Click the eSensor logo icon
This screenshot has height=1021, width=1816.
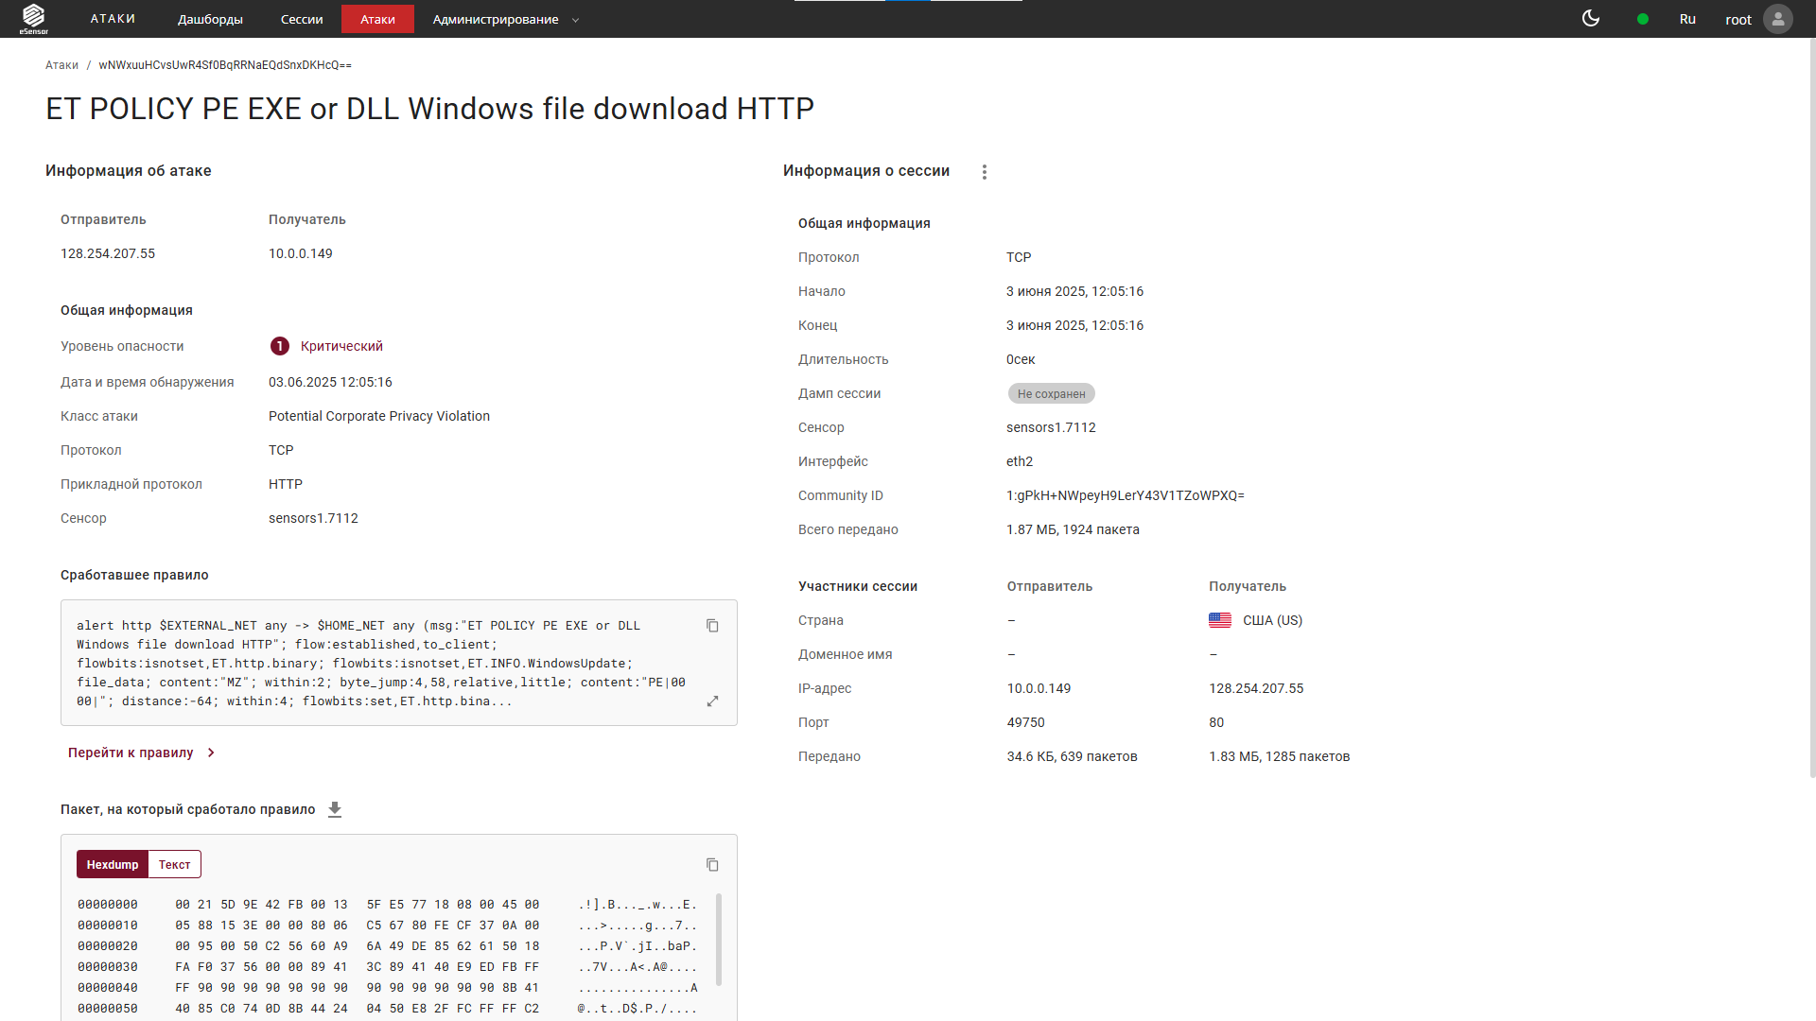(34, 18)
